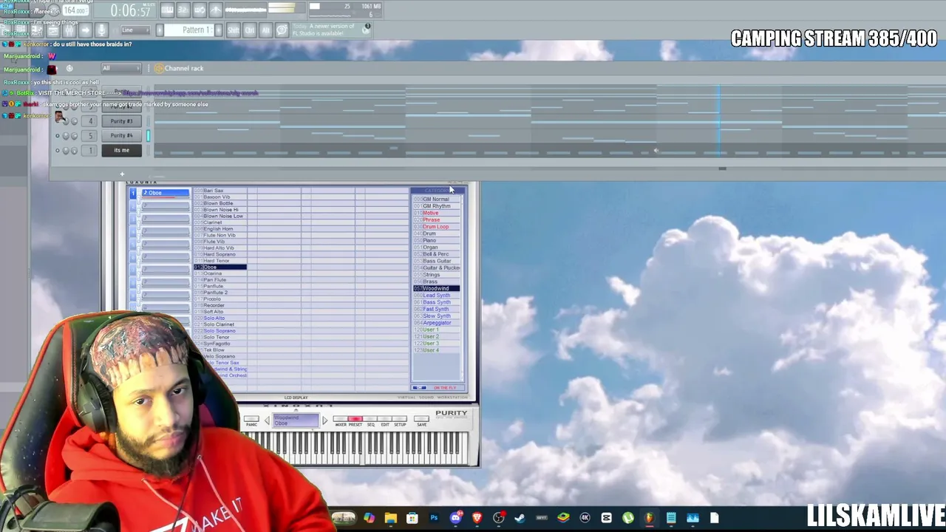This screenshot has height=532, width=946.
Task: Open BlueStacks from the taskbar
Action: [x=563, y=518]
